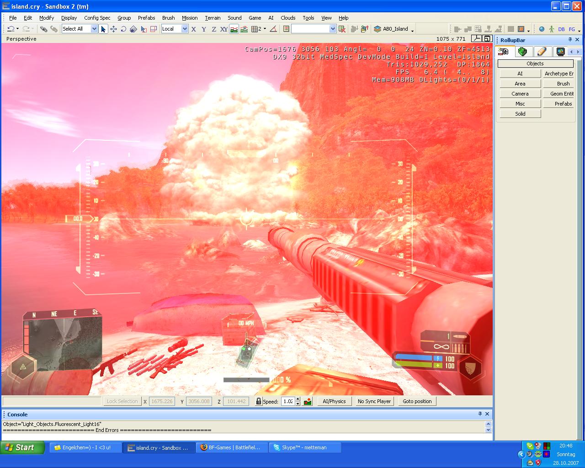Image resolution: width=585 pixels, height=468 pixels.
Task: Open the selection list icon
Action: pos(286,29)
